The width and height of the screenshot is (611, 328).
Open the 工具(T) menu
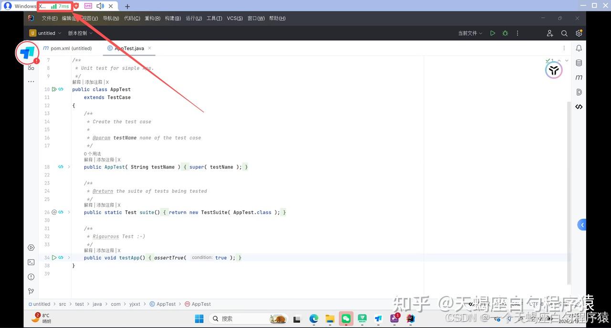coord(214,18)
